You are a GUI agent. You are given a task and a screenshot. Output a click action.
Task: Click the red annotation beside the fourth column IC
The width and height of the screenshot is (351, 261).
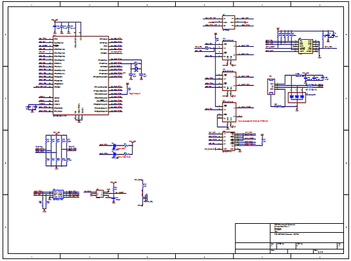point(253,121)
